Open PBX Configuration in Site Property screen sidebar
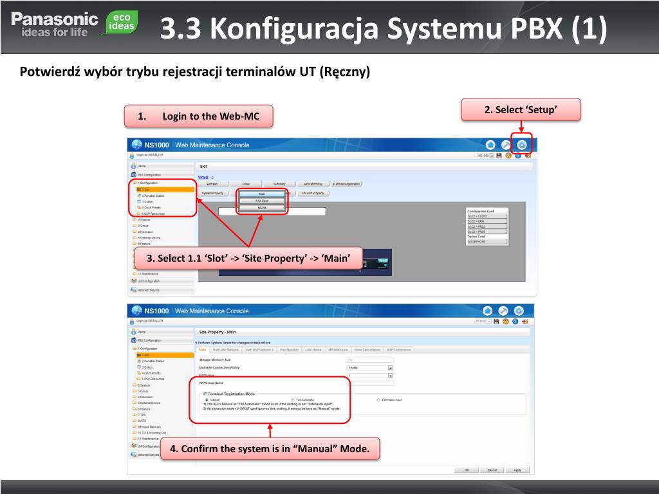 (162, 340)
